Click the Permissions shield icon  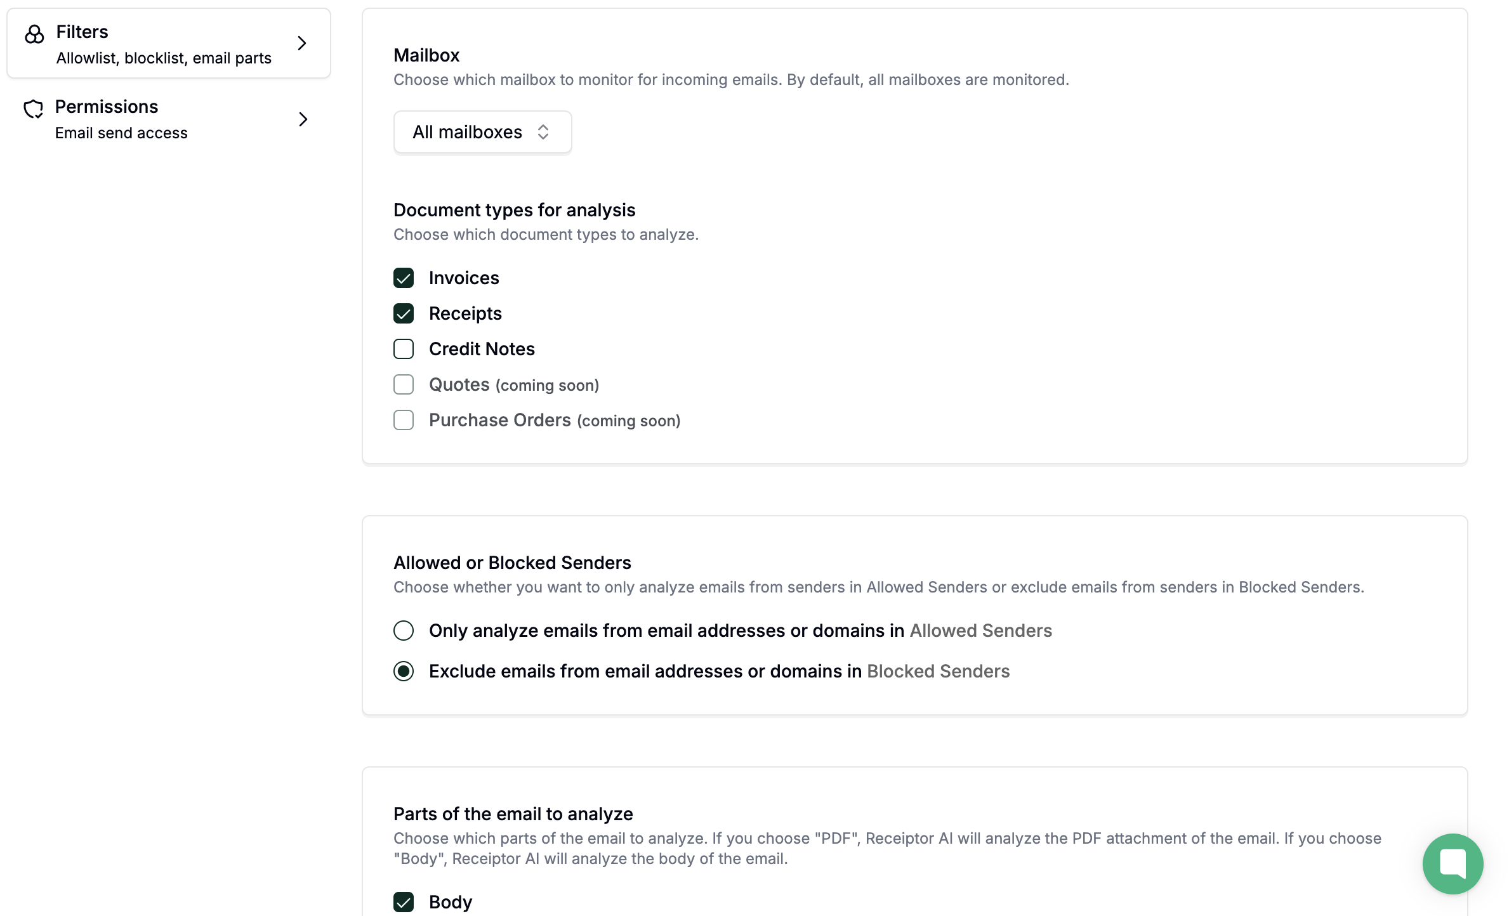click(x=34, y=109)
